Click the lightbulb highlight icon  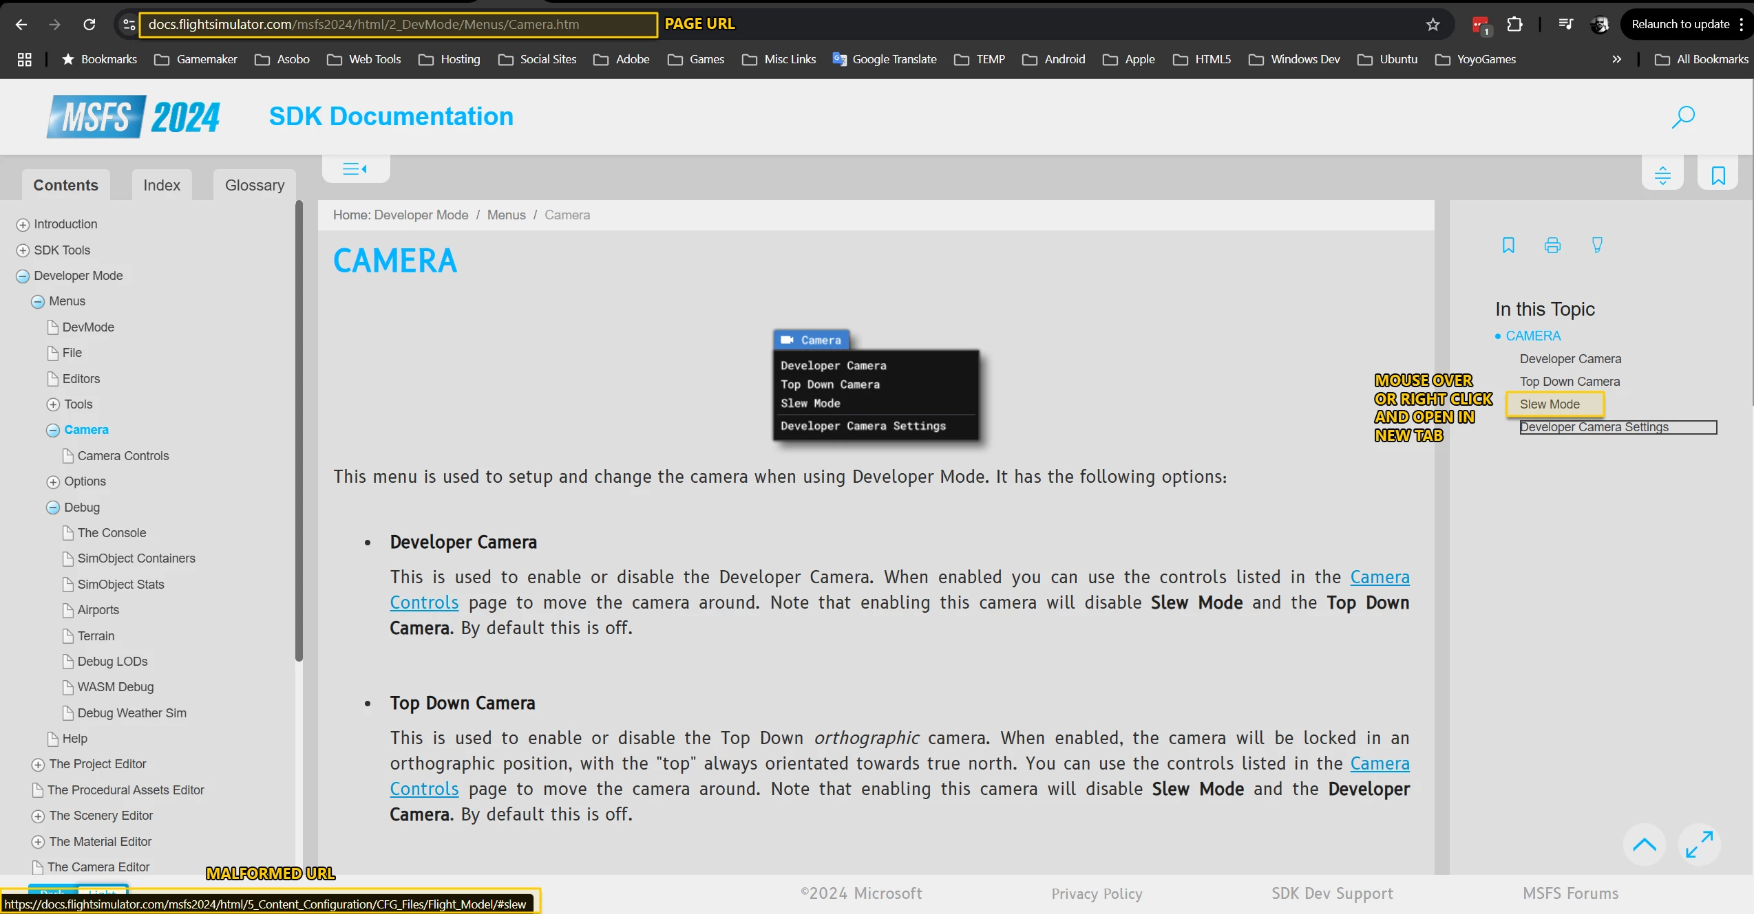(1597, 246)
